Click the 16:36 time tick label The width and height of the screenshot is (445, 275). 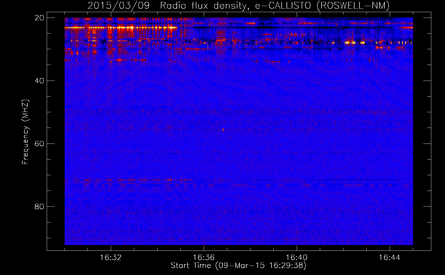[x=204, y=258]
